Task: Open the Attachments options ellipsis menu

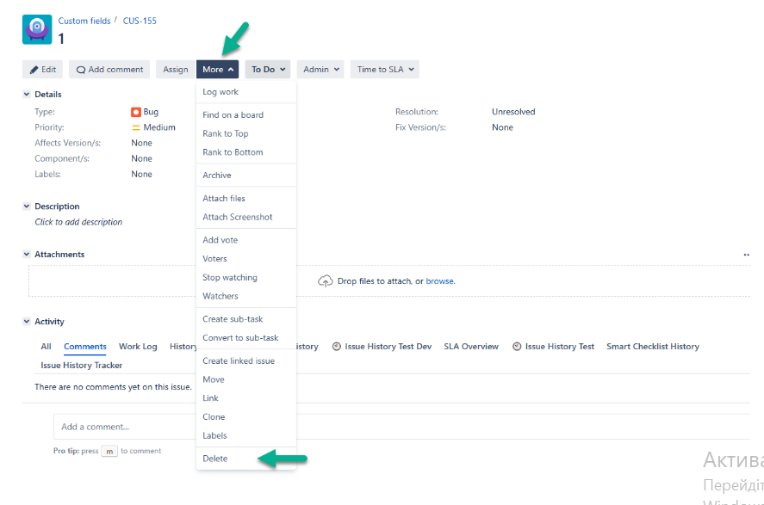Action: click(746, 255)
